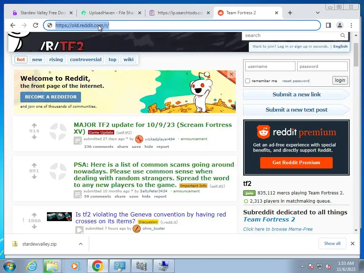Open Windows Explorer folder in taskbar
The width and height of the screenshot is (364, 273).
tap(52, 266)
